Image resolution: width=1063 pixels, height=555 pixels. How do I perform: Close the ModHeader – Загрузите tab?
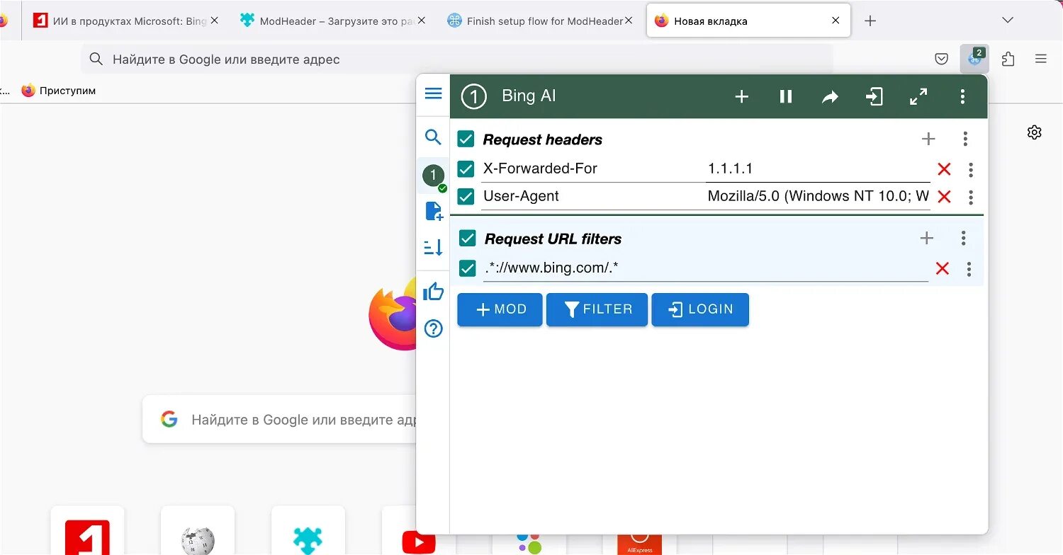tap(422, 21)
